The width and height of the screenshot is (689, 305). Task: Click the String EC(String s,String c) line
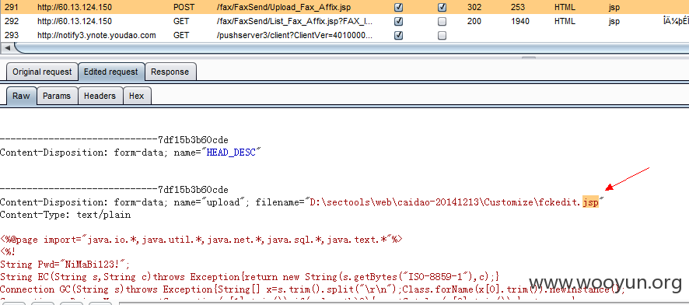[x=250, y=277]
